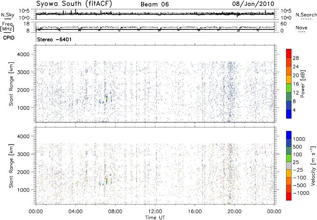Click the '28' label on Power colorbar
The width and height of the screenshot is (317, 220).
(x=296, y=58)
